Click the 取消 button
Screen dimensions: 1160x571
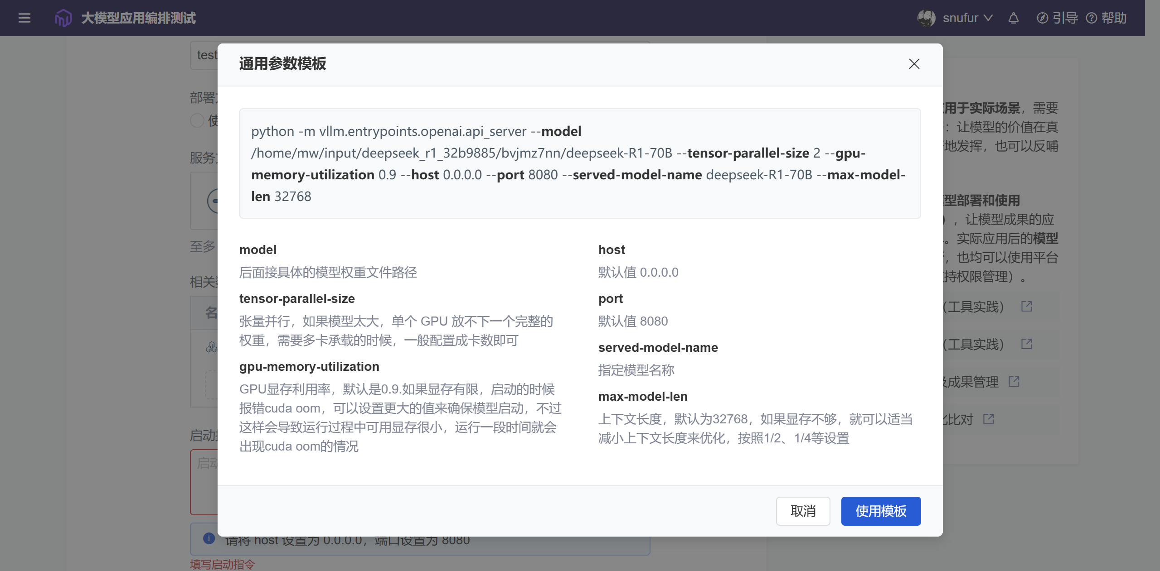(x=803, y=511)
